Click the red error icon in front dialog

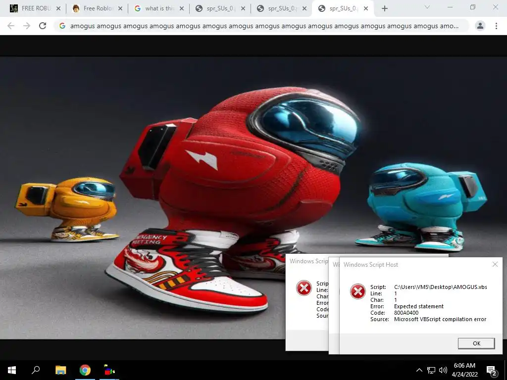358,291
